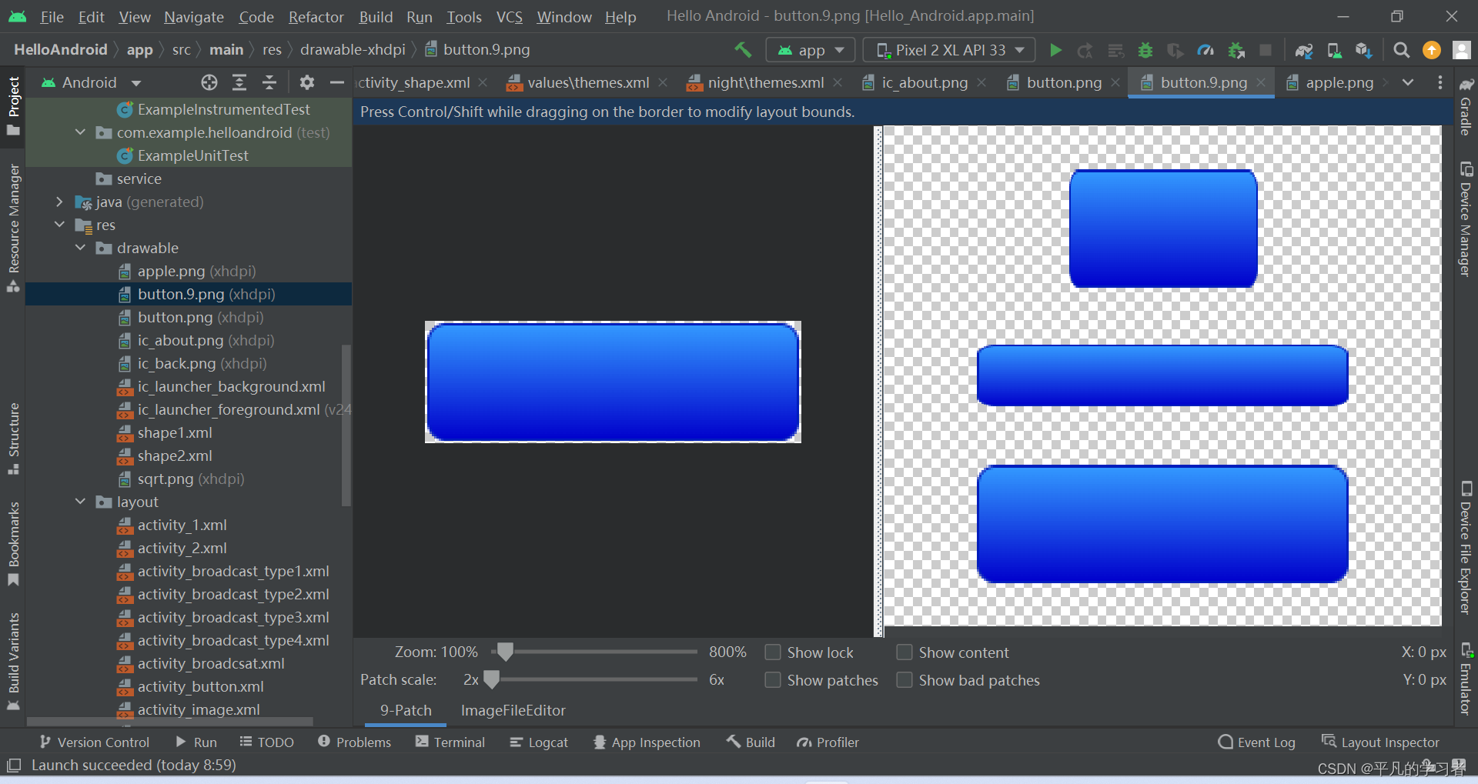Switch to the ImageFileEditor tab
1478x784 pixels.
513,710
